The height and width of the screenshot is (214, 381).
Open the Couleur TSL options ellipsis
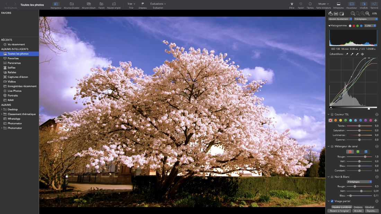(377, 114)
